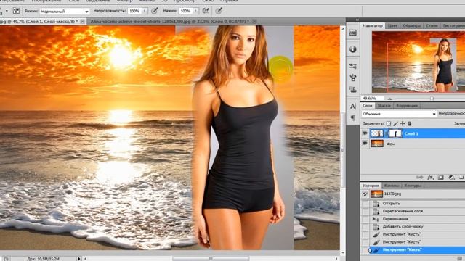
Task: Close the 49.7% document tab
Action: [x=83, y=22]
